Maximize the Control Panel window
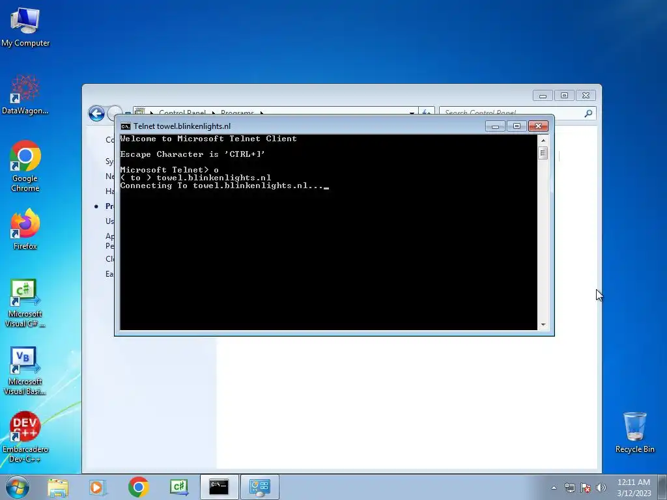Screen dimensions: 667x500 tap(565, 96)
